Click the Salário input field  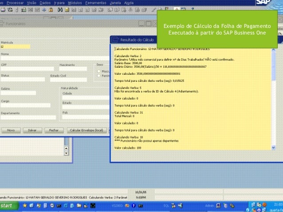coord(18,93)
